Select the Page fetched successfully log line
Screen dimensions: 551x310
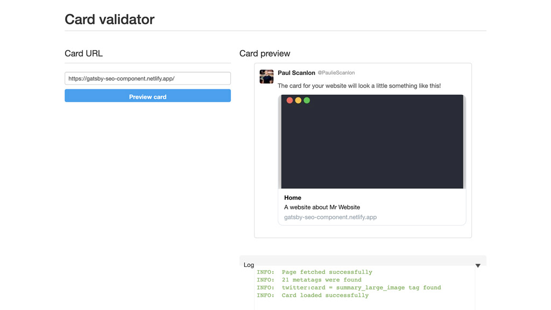click(314, 272)
